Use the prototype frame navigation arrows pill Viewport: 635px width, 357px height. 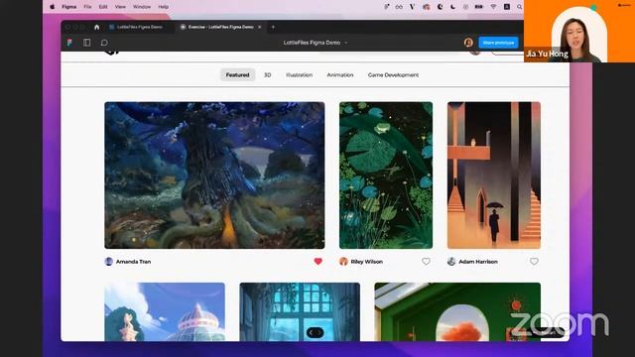click(x=315, y=333)
